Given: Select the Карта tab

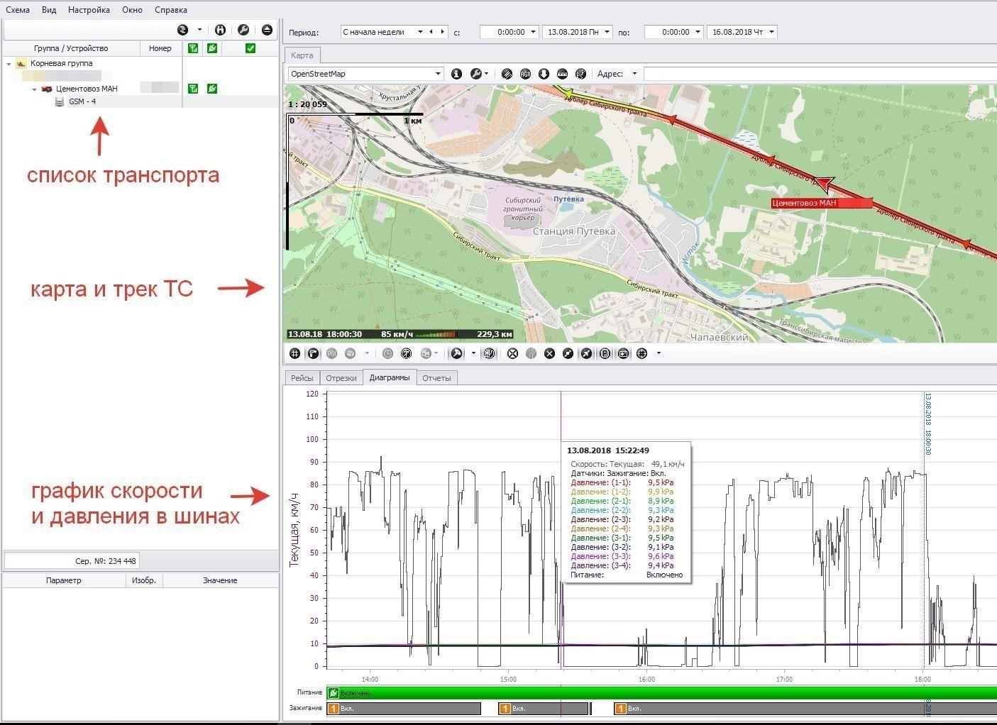Looking at the screenshot, I should tap(302, 55).
